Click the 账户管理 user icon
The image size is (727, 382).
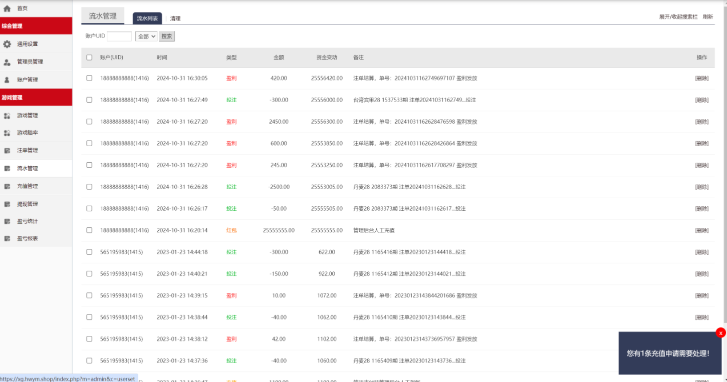(x=7, y=80)
